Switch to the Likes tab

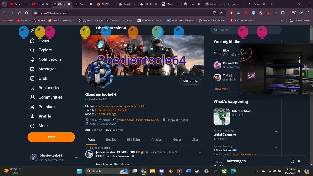pos(195,140)
